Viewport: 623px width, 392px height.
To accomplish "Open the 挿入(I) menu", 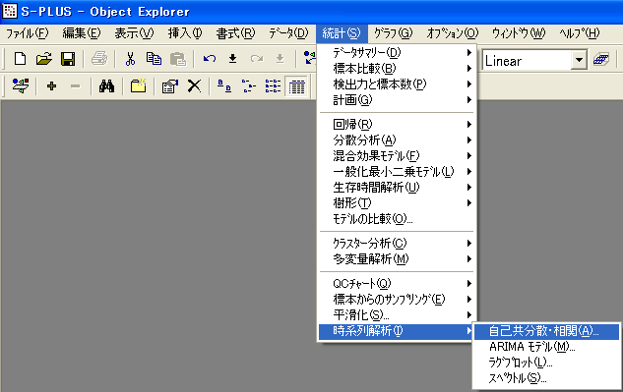I will [x=185, y=33].
